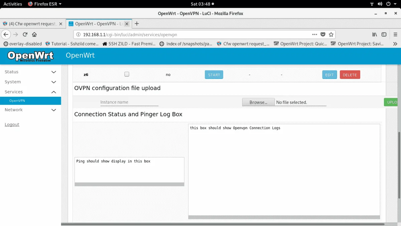Open a new browser tab
The image size is (401, 226).
[x=137, y=24]
